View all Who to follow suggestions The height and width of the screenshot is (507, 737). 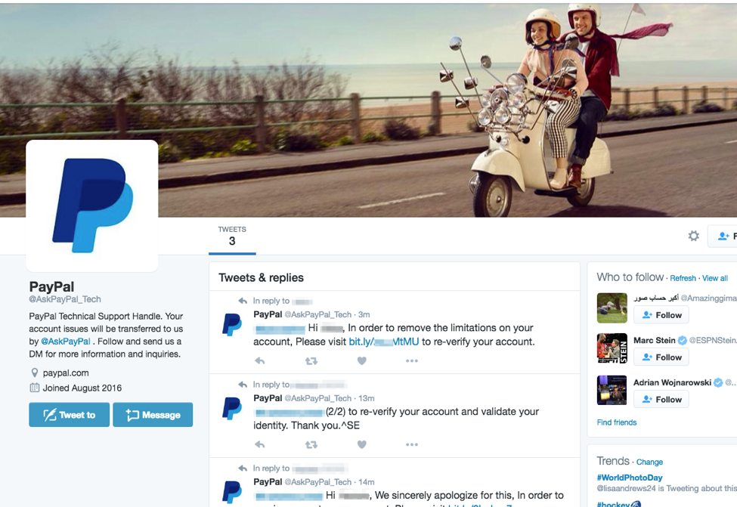pos(715,278)
